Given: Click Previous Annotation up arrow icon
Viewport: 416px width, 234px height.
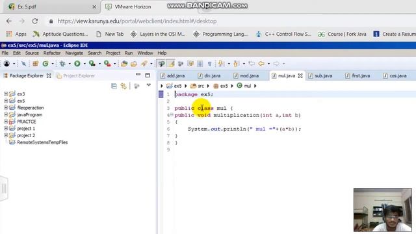Looking at the screenshot, I should 236,64.
